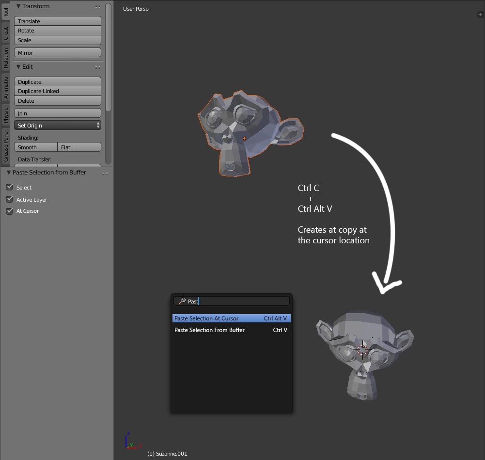Set shading to Smooth

coord(36,147)
